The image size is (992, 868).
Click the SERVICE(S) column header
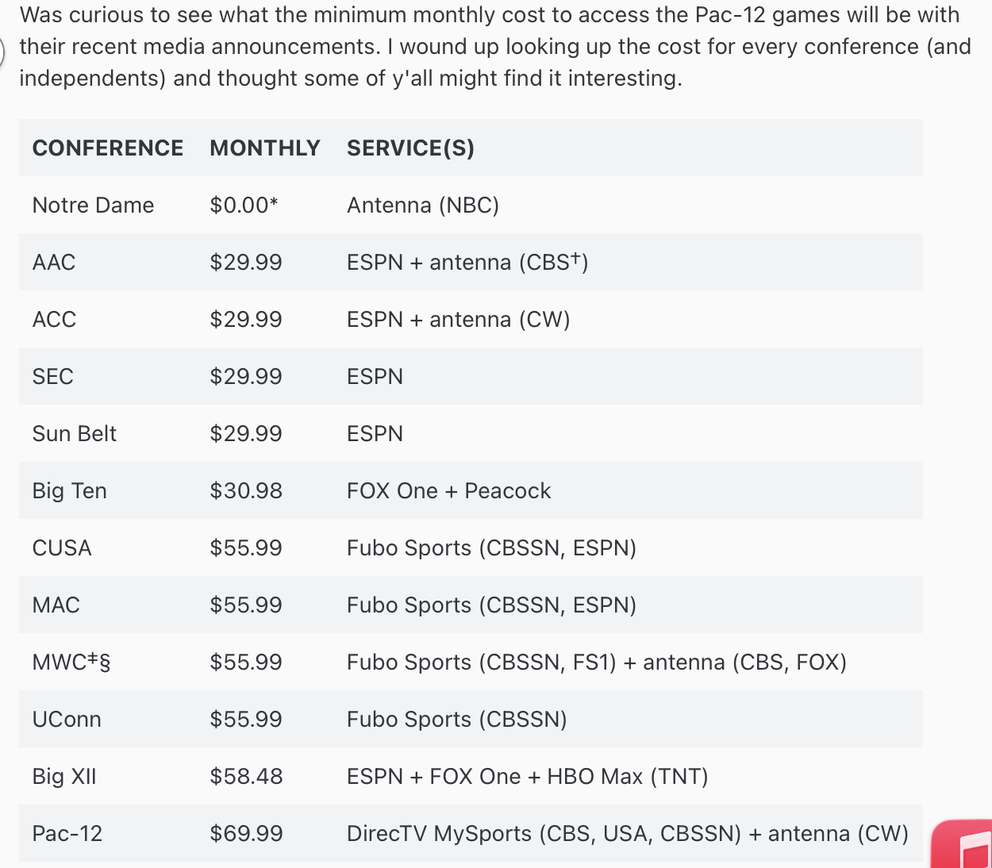410,148
